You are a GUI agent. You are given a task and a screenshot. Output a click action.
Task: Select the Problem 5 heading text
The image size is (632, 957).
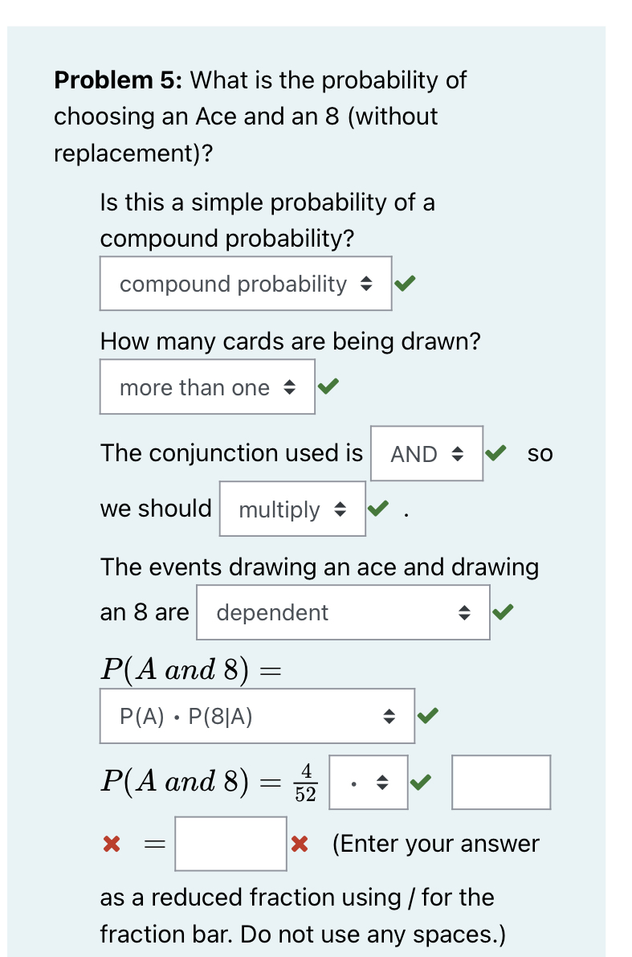tap(104, 80)
